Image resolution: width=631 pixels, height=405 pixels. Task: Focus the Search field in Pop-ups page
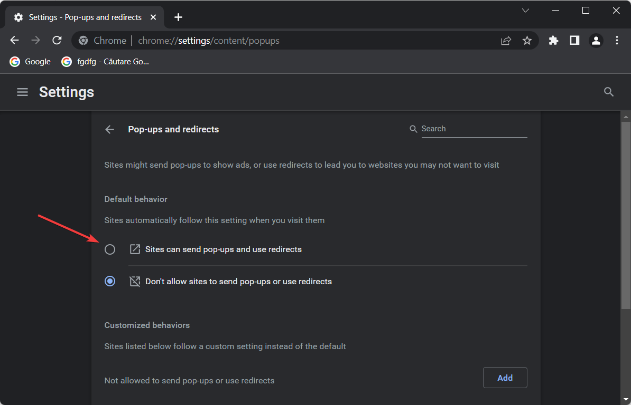[x=474, y=129]
